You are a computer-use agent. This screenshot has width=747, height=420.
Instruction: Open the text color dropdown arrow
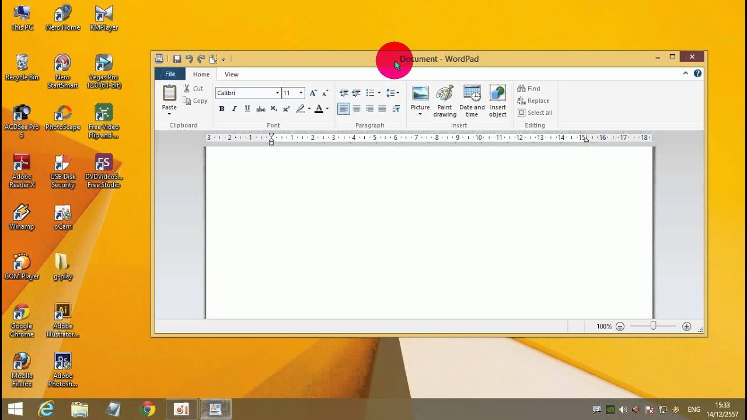click(x=327, y=108)
